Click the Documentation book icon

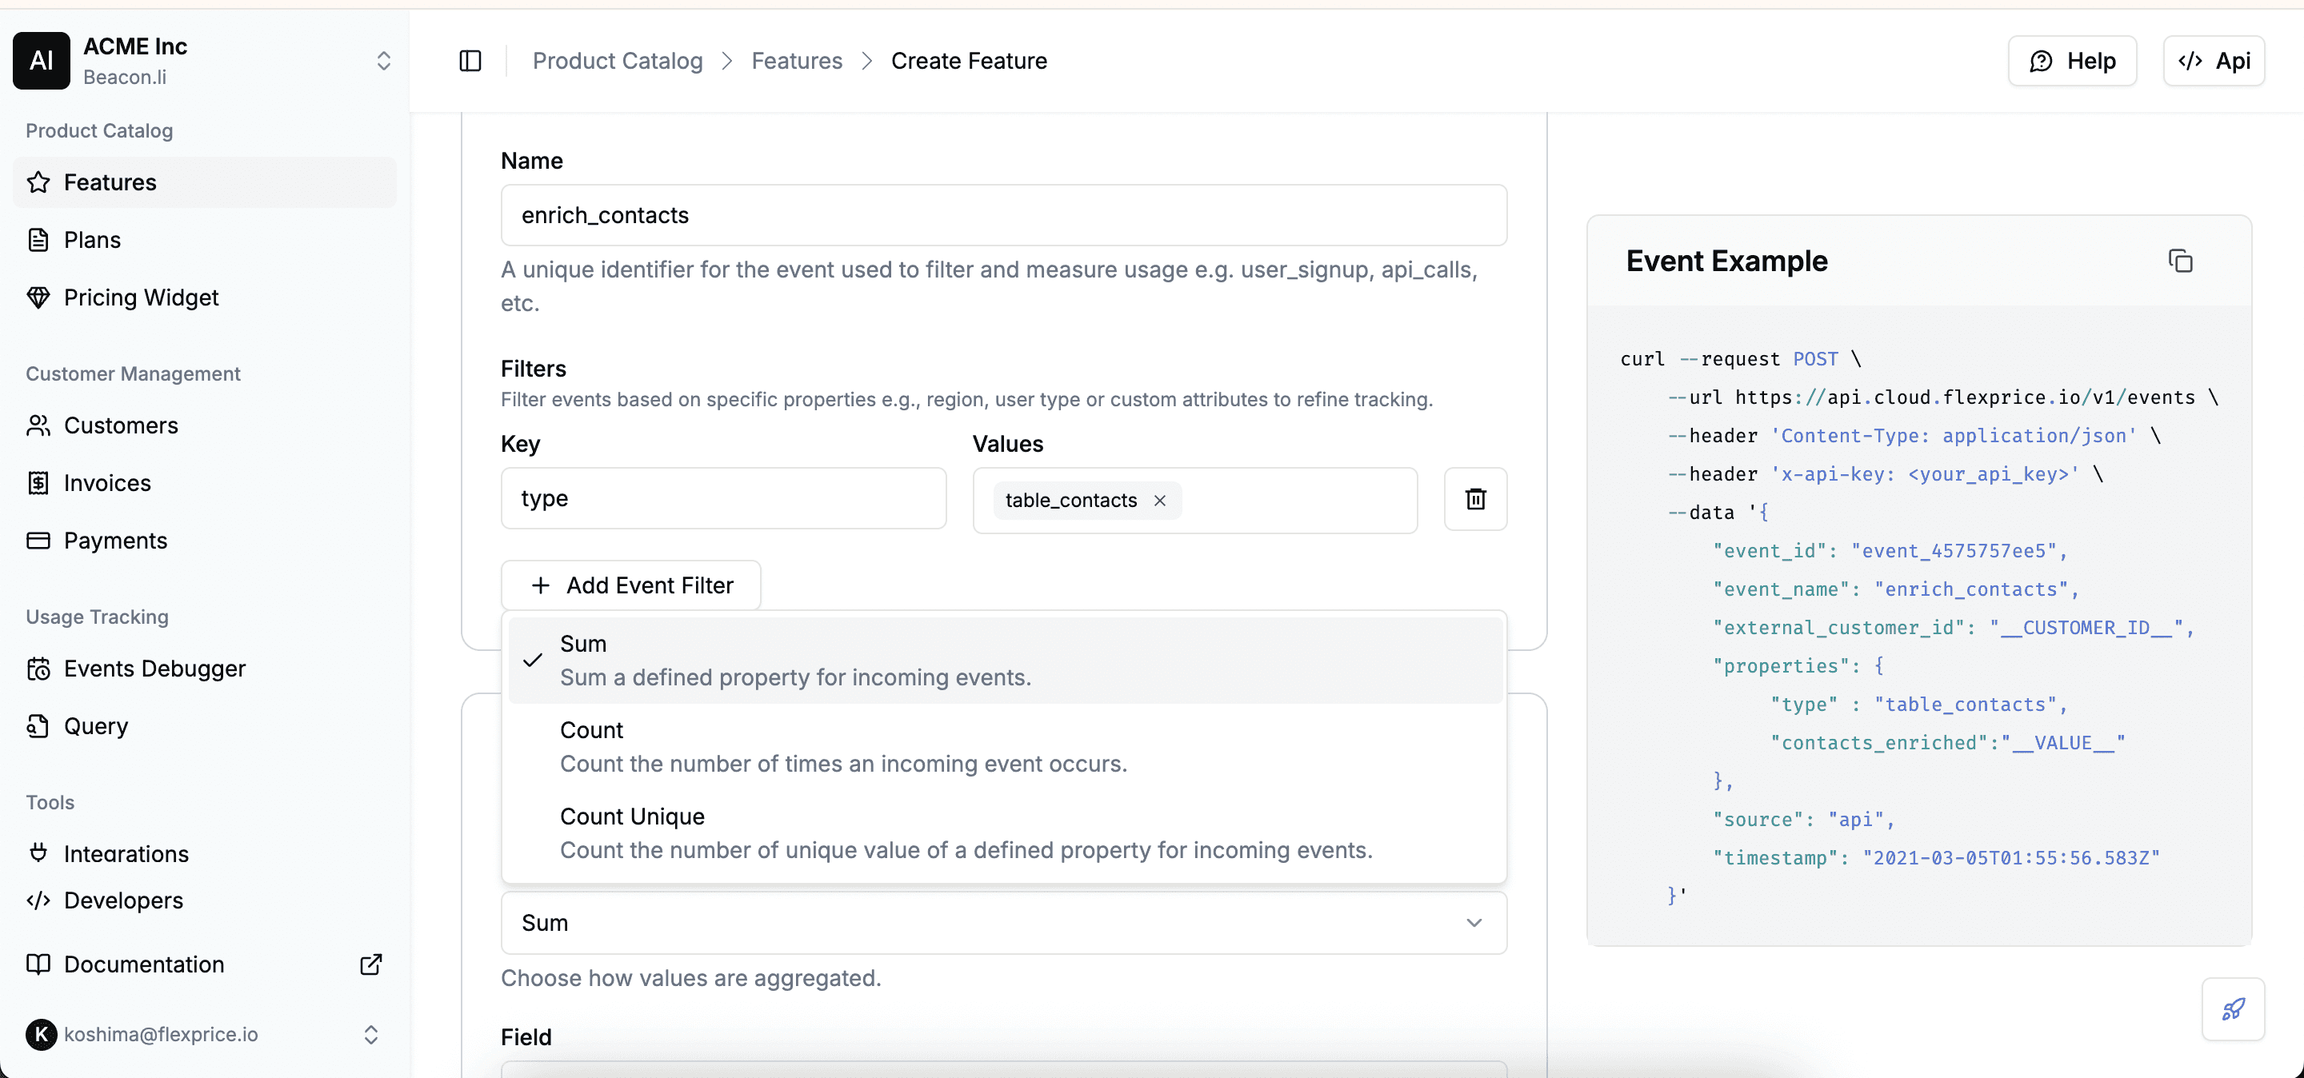coord(38,964)
